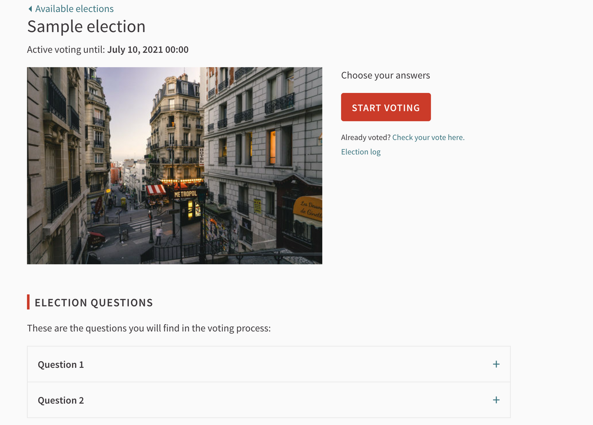Click the red striped awning in the photo

point(156,190)
